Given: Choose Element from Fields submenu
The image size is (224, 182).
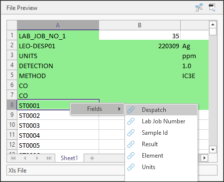Looking at the screenshot, I should (x=161, y=156).
